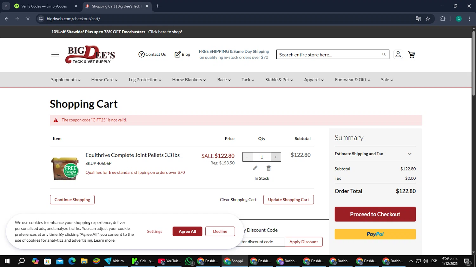Open the shopping cart icon in header
Image resolution: width=476 pixels, height=267 pixels.
click(412, 54)
